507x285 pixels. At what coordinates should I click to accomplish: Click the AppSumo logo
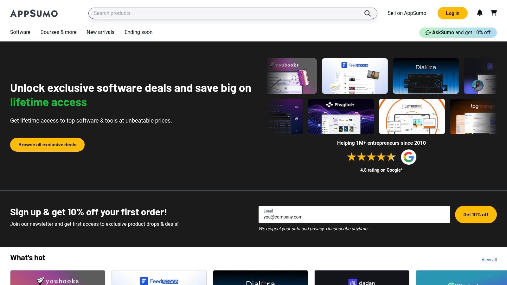(x=34, y=13)
